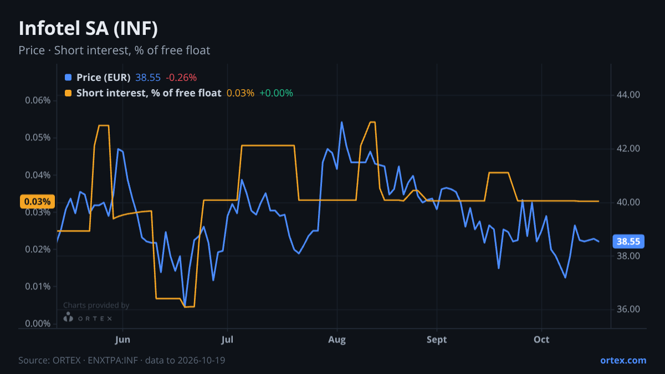Click the 0.01% left axis label

(x=38, y=286)
